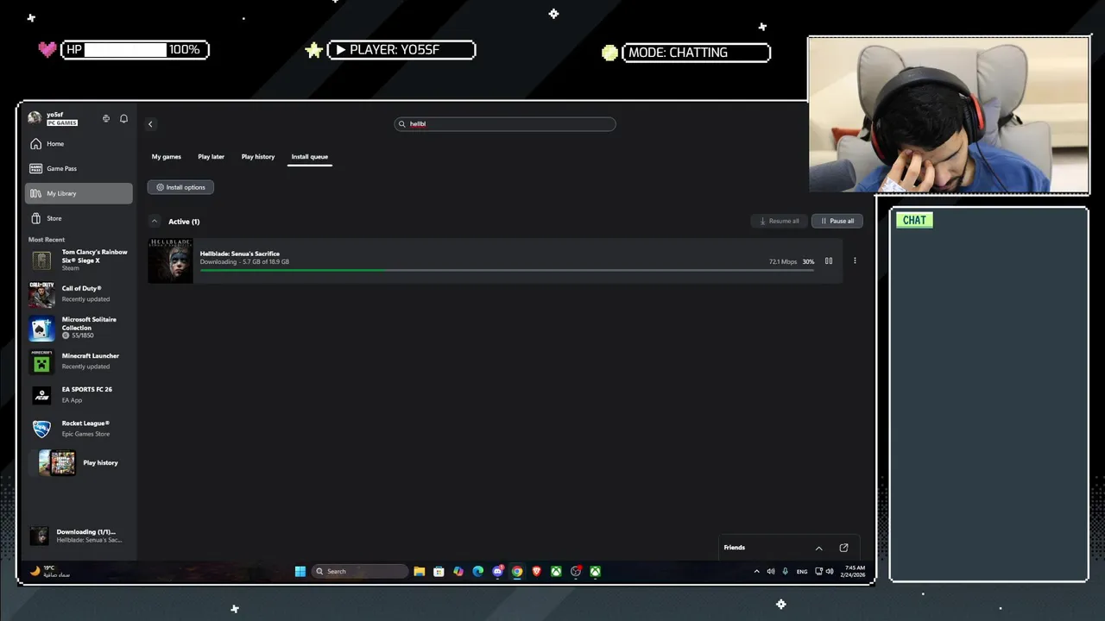This screenshot has height=621, width=1105.
Task: Open Game Pass in the sidebar
Action: tap(79, 168)
